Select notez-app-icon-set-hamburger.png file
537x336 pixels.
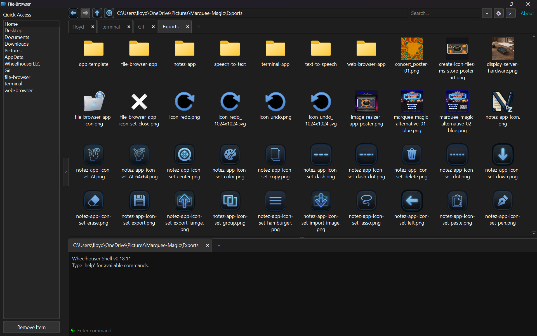[x=275, y=211]
